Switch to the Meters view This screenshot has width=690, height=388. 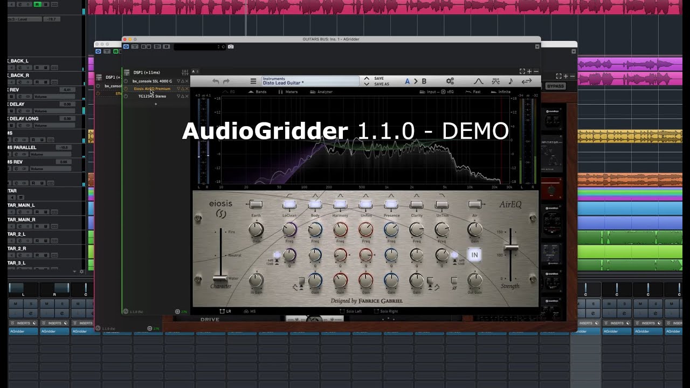(x=288, y=92)
